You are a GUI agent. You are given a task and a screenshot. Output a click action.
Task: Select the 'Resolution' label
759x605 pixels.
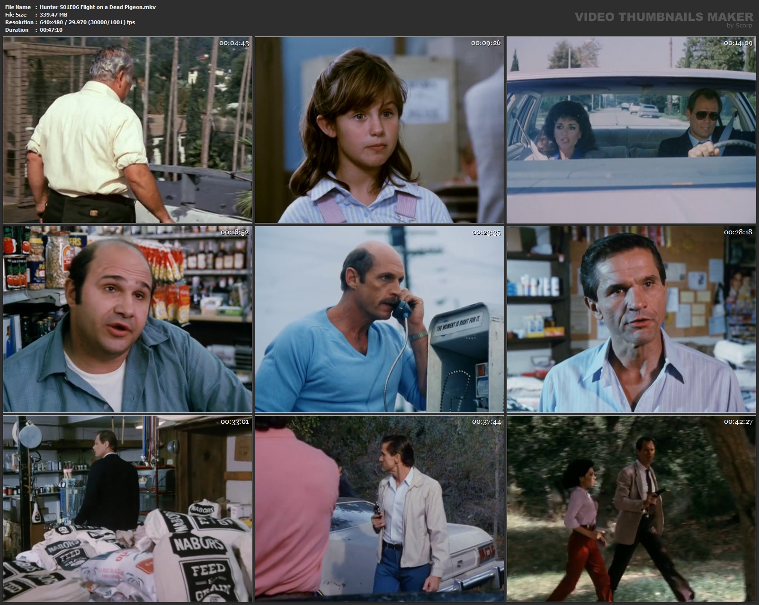coord(19,22)
